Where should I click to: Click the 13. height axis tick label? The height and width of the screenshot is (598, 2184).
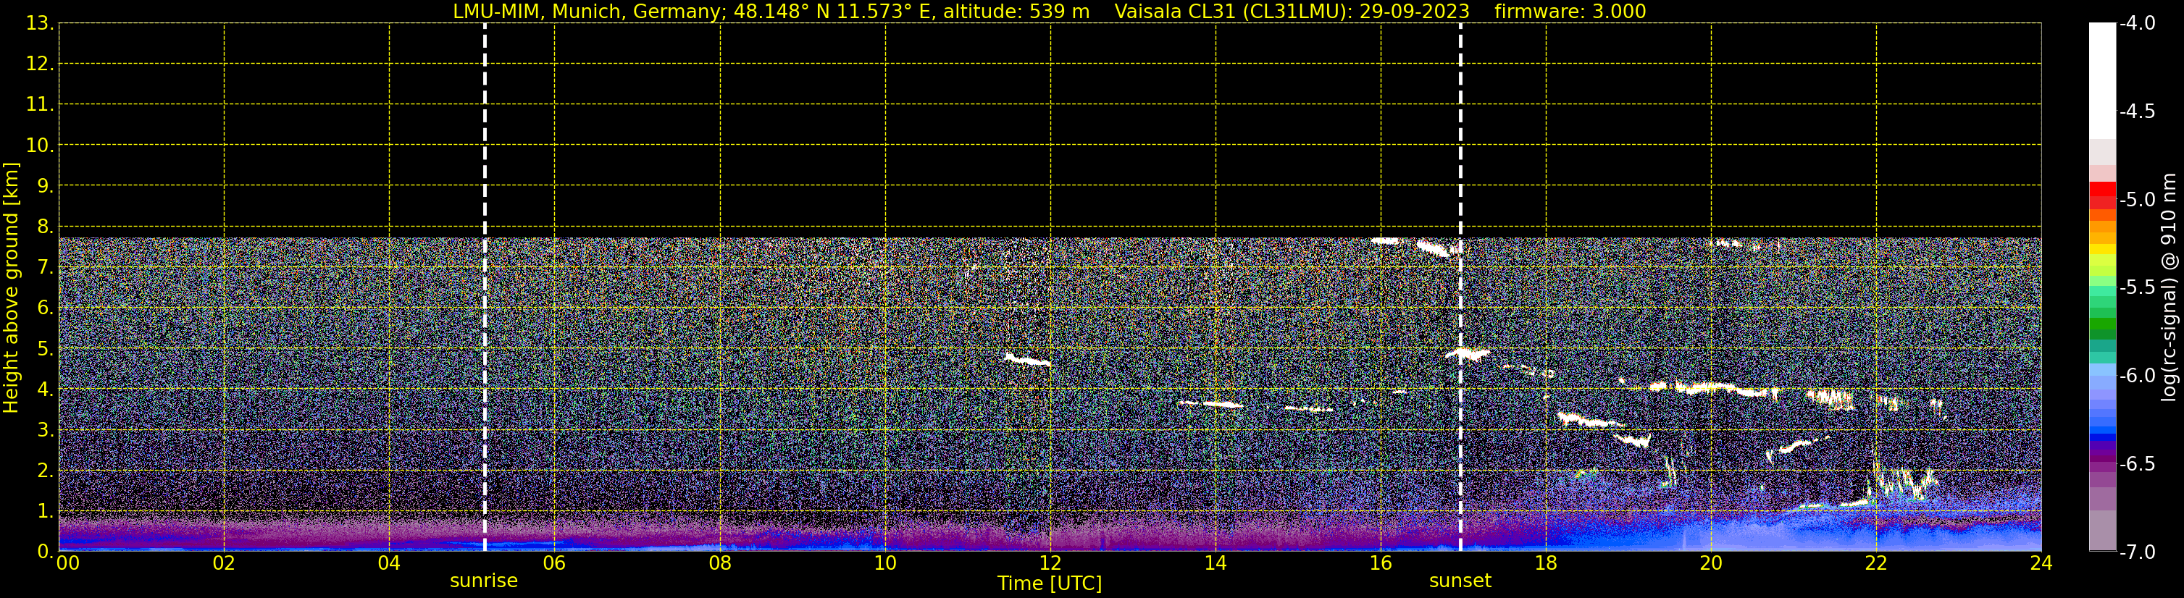40,23
